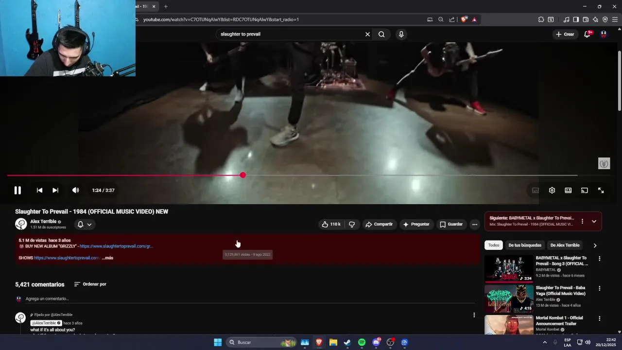Start a voice search with the microphone

click(x=401, y=34)
